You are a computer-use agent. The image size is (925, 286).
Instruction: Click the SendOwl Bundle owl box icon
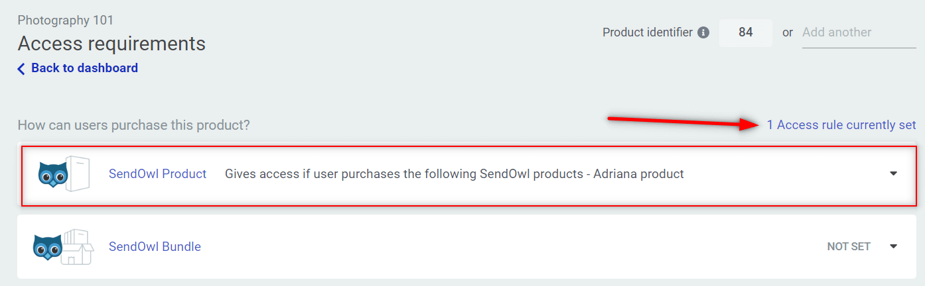tap(63, 247)
